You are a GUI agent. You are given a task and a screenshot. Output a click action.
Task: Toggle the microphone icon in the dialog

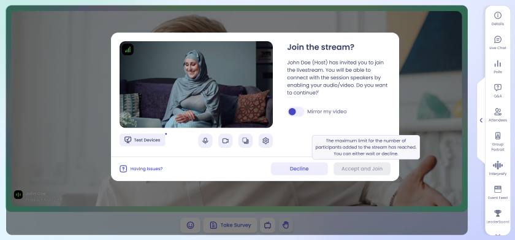pos(205,141)
